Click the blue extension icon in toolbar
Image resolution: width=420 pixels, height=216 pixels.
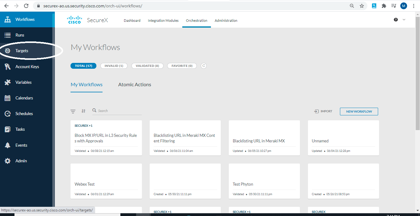click(374, 6)
